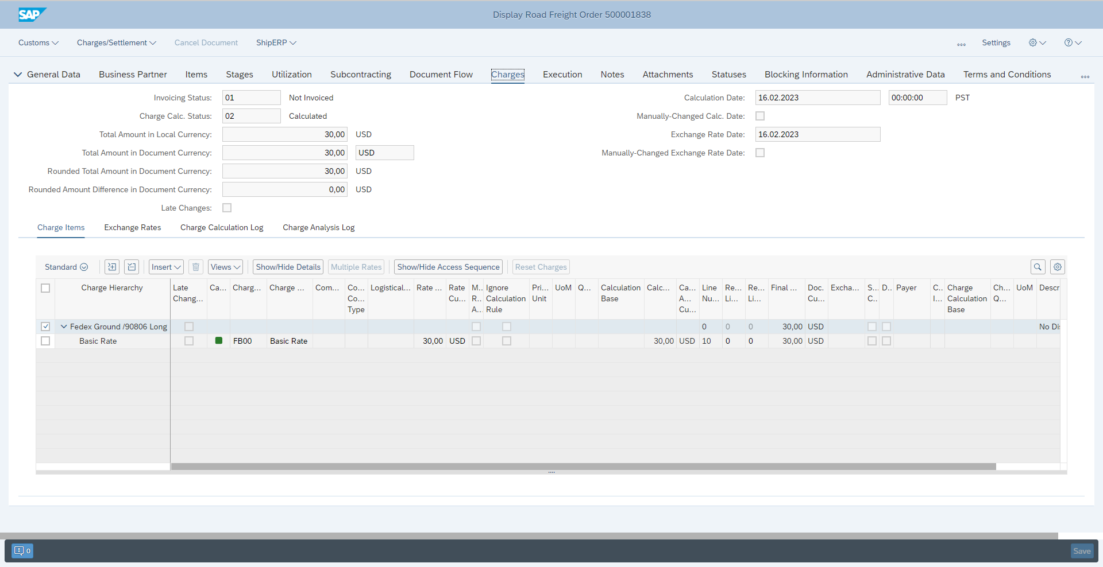The image size is (1103, 567).
Task: Click the calculation time 00:00:00 field
Action: 917,98
